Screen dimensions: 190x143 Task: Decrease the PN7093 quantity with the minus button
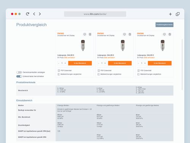[98, 63]
